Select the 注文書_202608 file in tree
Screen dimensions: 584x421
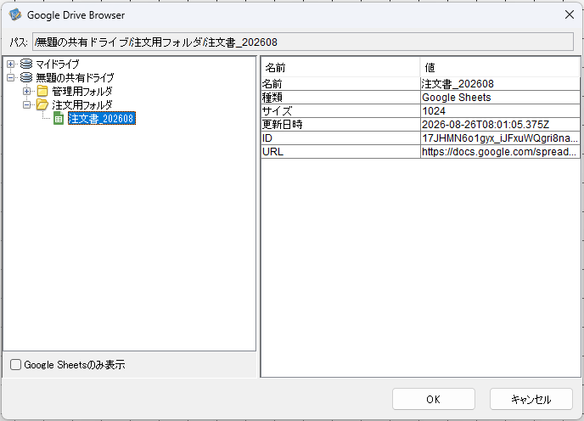pyautogui.click(x=102, y=118)
